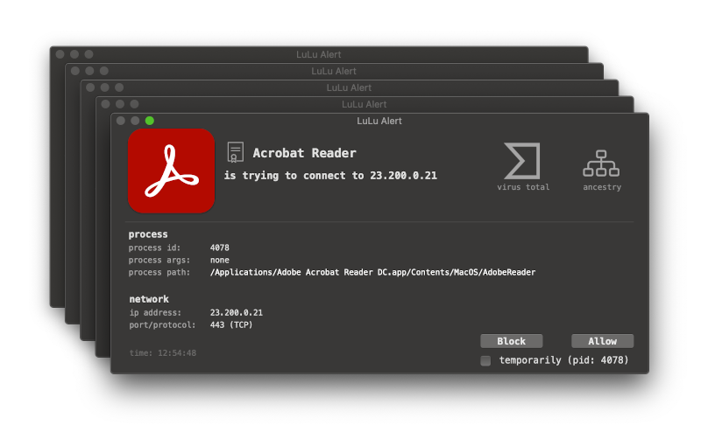Click the port/protocol value 443 (TCP)
Image resolution: width=701 pixels, height=446 pixels.
click(x=231, y=324)
